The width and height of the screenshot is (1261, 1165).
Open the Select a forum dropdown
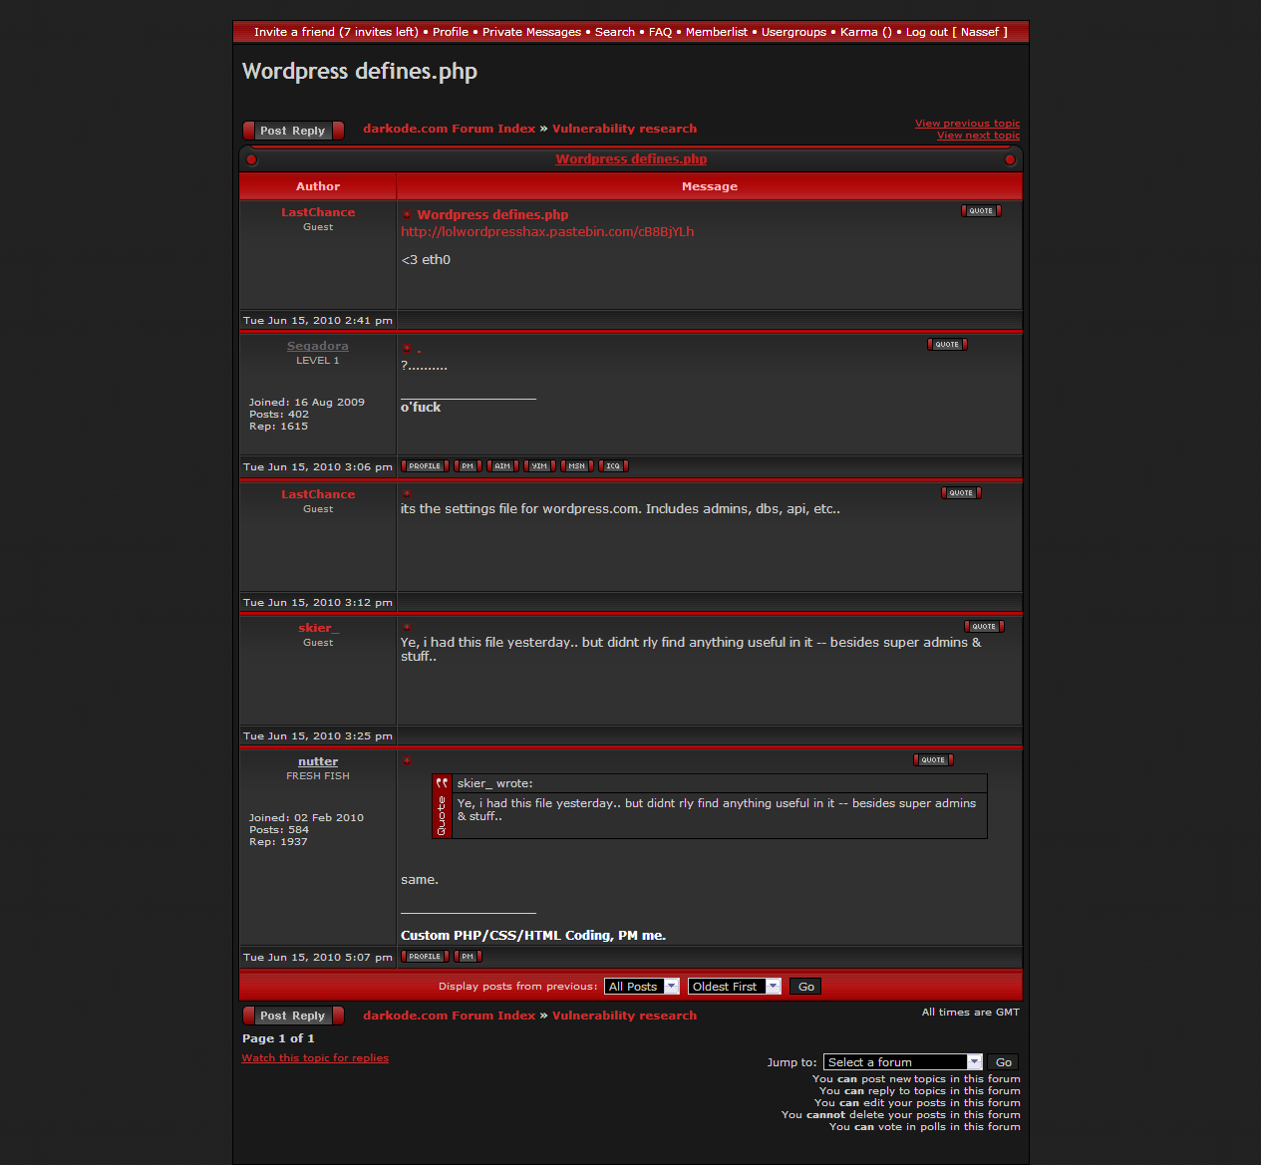[x=902, y=1062]
